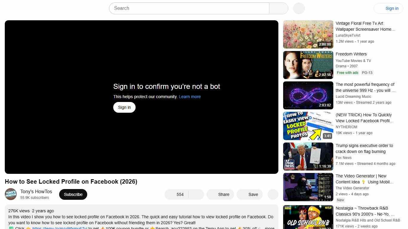Play the NYTHERIOM locked Facebook profiles video
Screen dimensions: 408x229
[x=308, y=126]
